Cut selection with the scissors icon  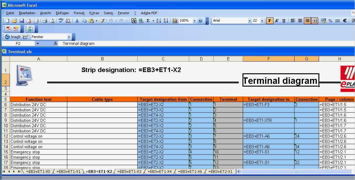pyautogui.click(x=77, y=21)
